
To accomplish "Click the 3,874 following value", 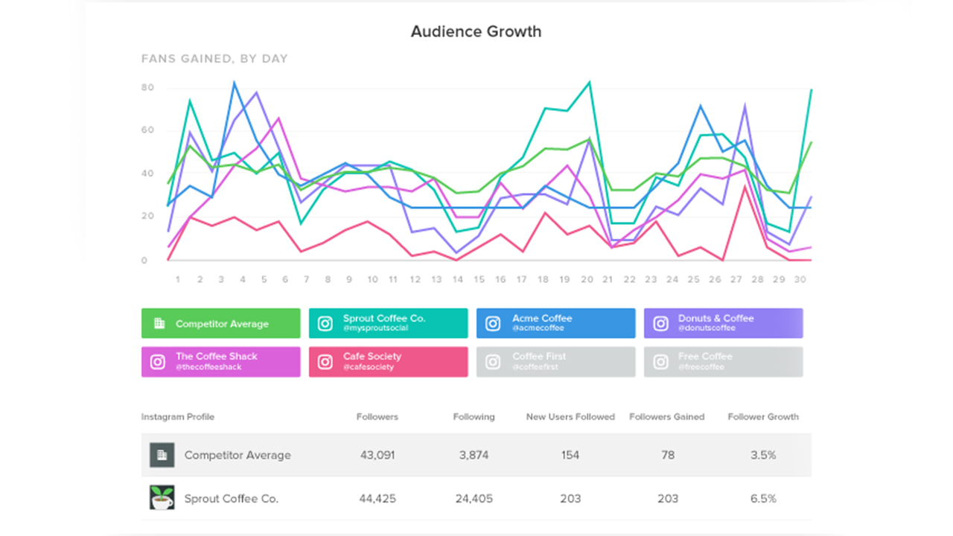I will point(474,455).
